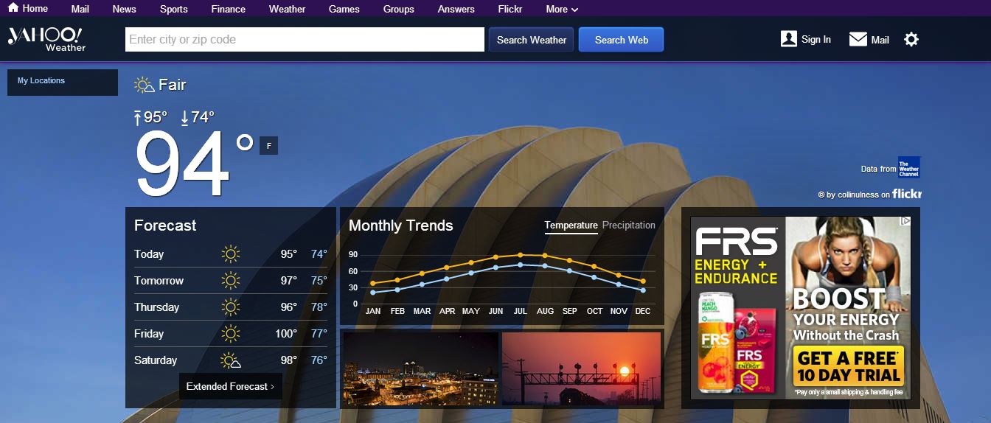
Task: Open the Yahoo Weather logo
Action: coord(46,39)
